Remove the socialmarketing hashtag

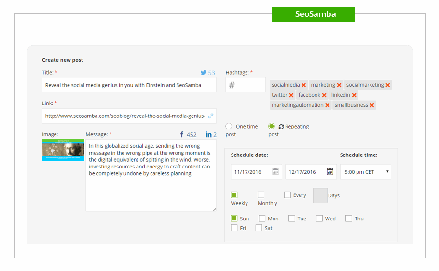pos(388,85)
